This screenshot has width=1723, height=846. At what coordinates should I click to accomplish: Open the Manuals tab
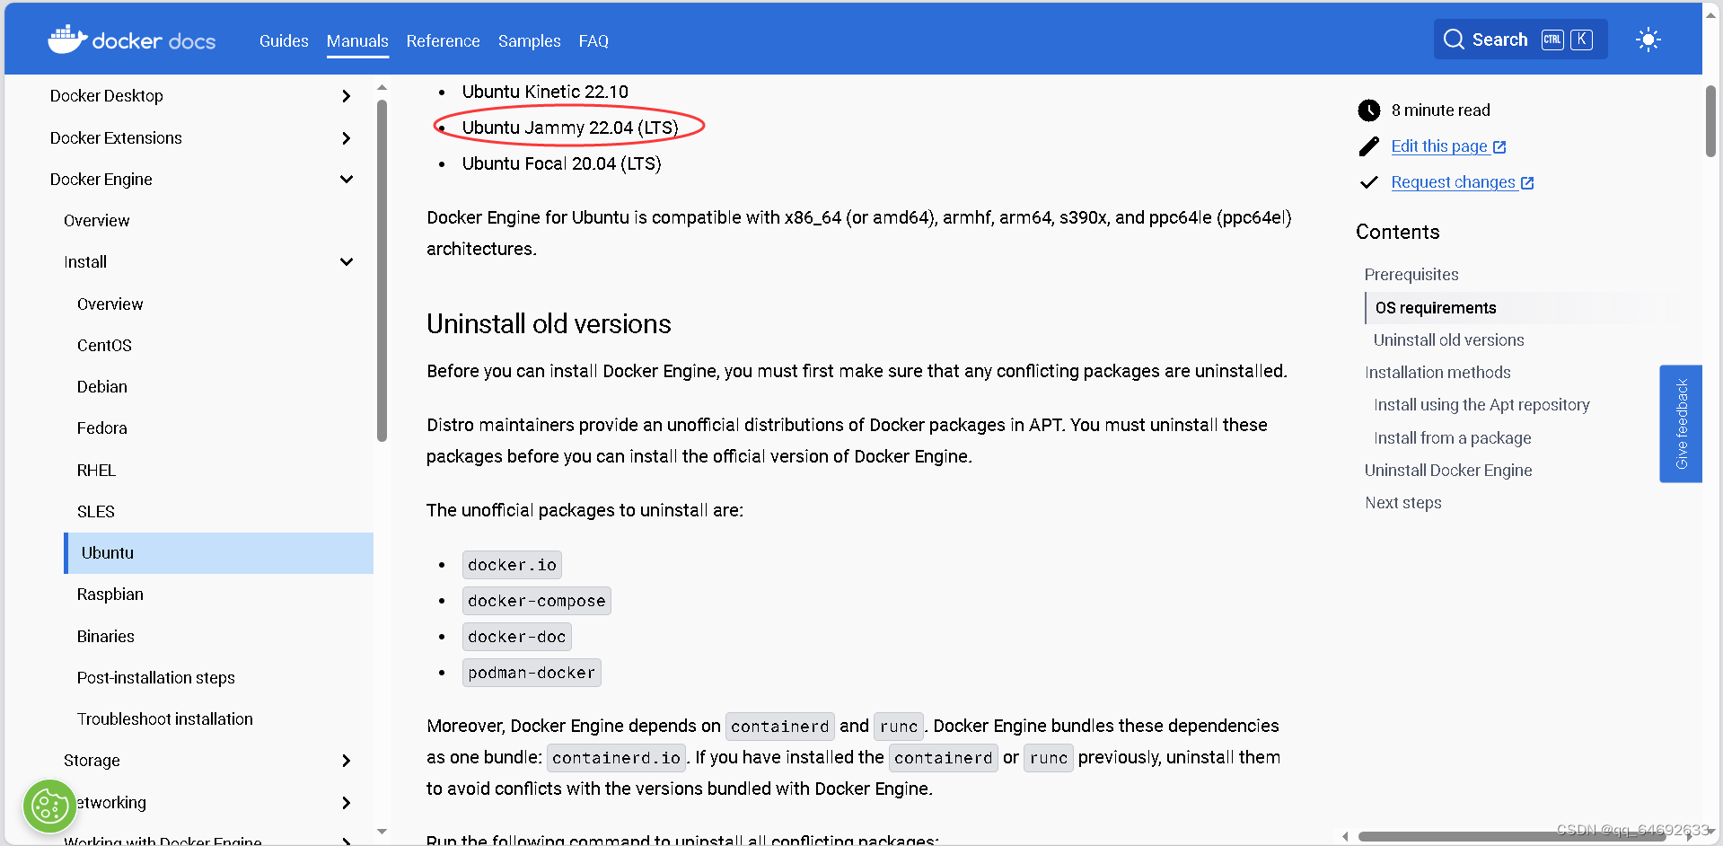coord(357,40)
